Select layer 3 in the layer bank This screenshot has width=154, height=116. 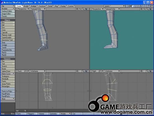point(136,6)
